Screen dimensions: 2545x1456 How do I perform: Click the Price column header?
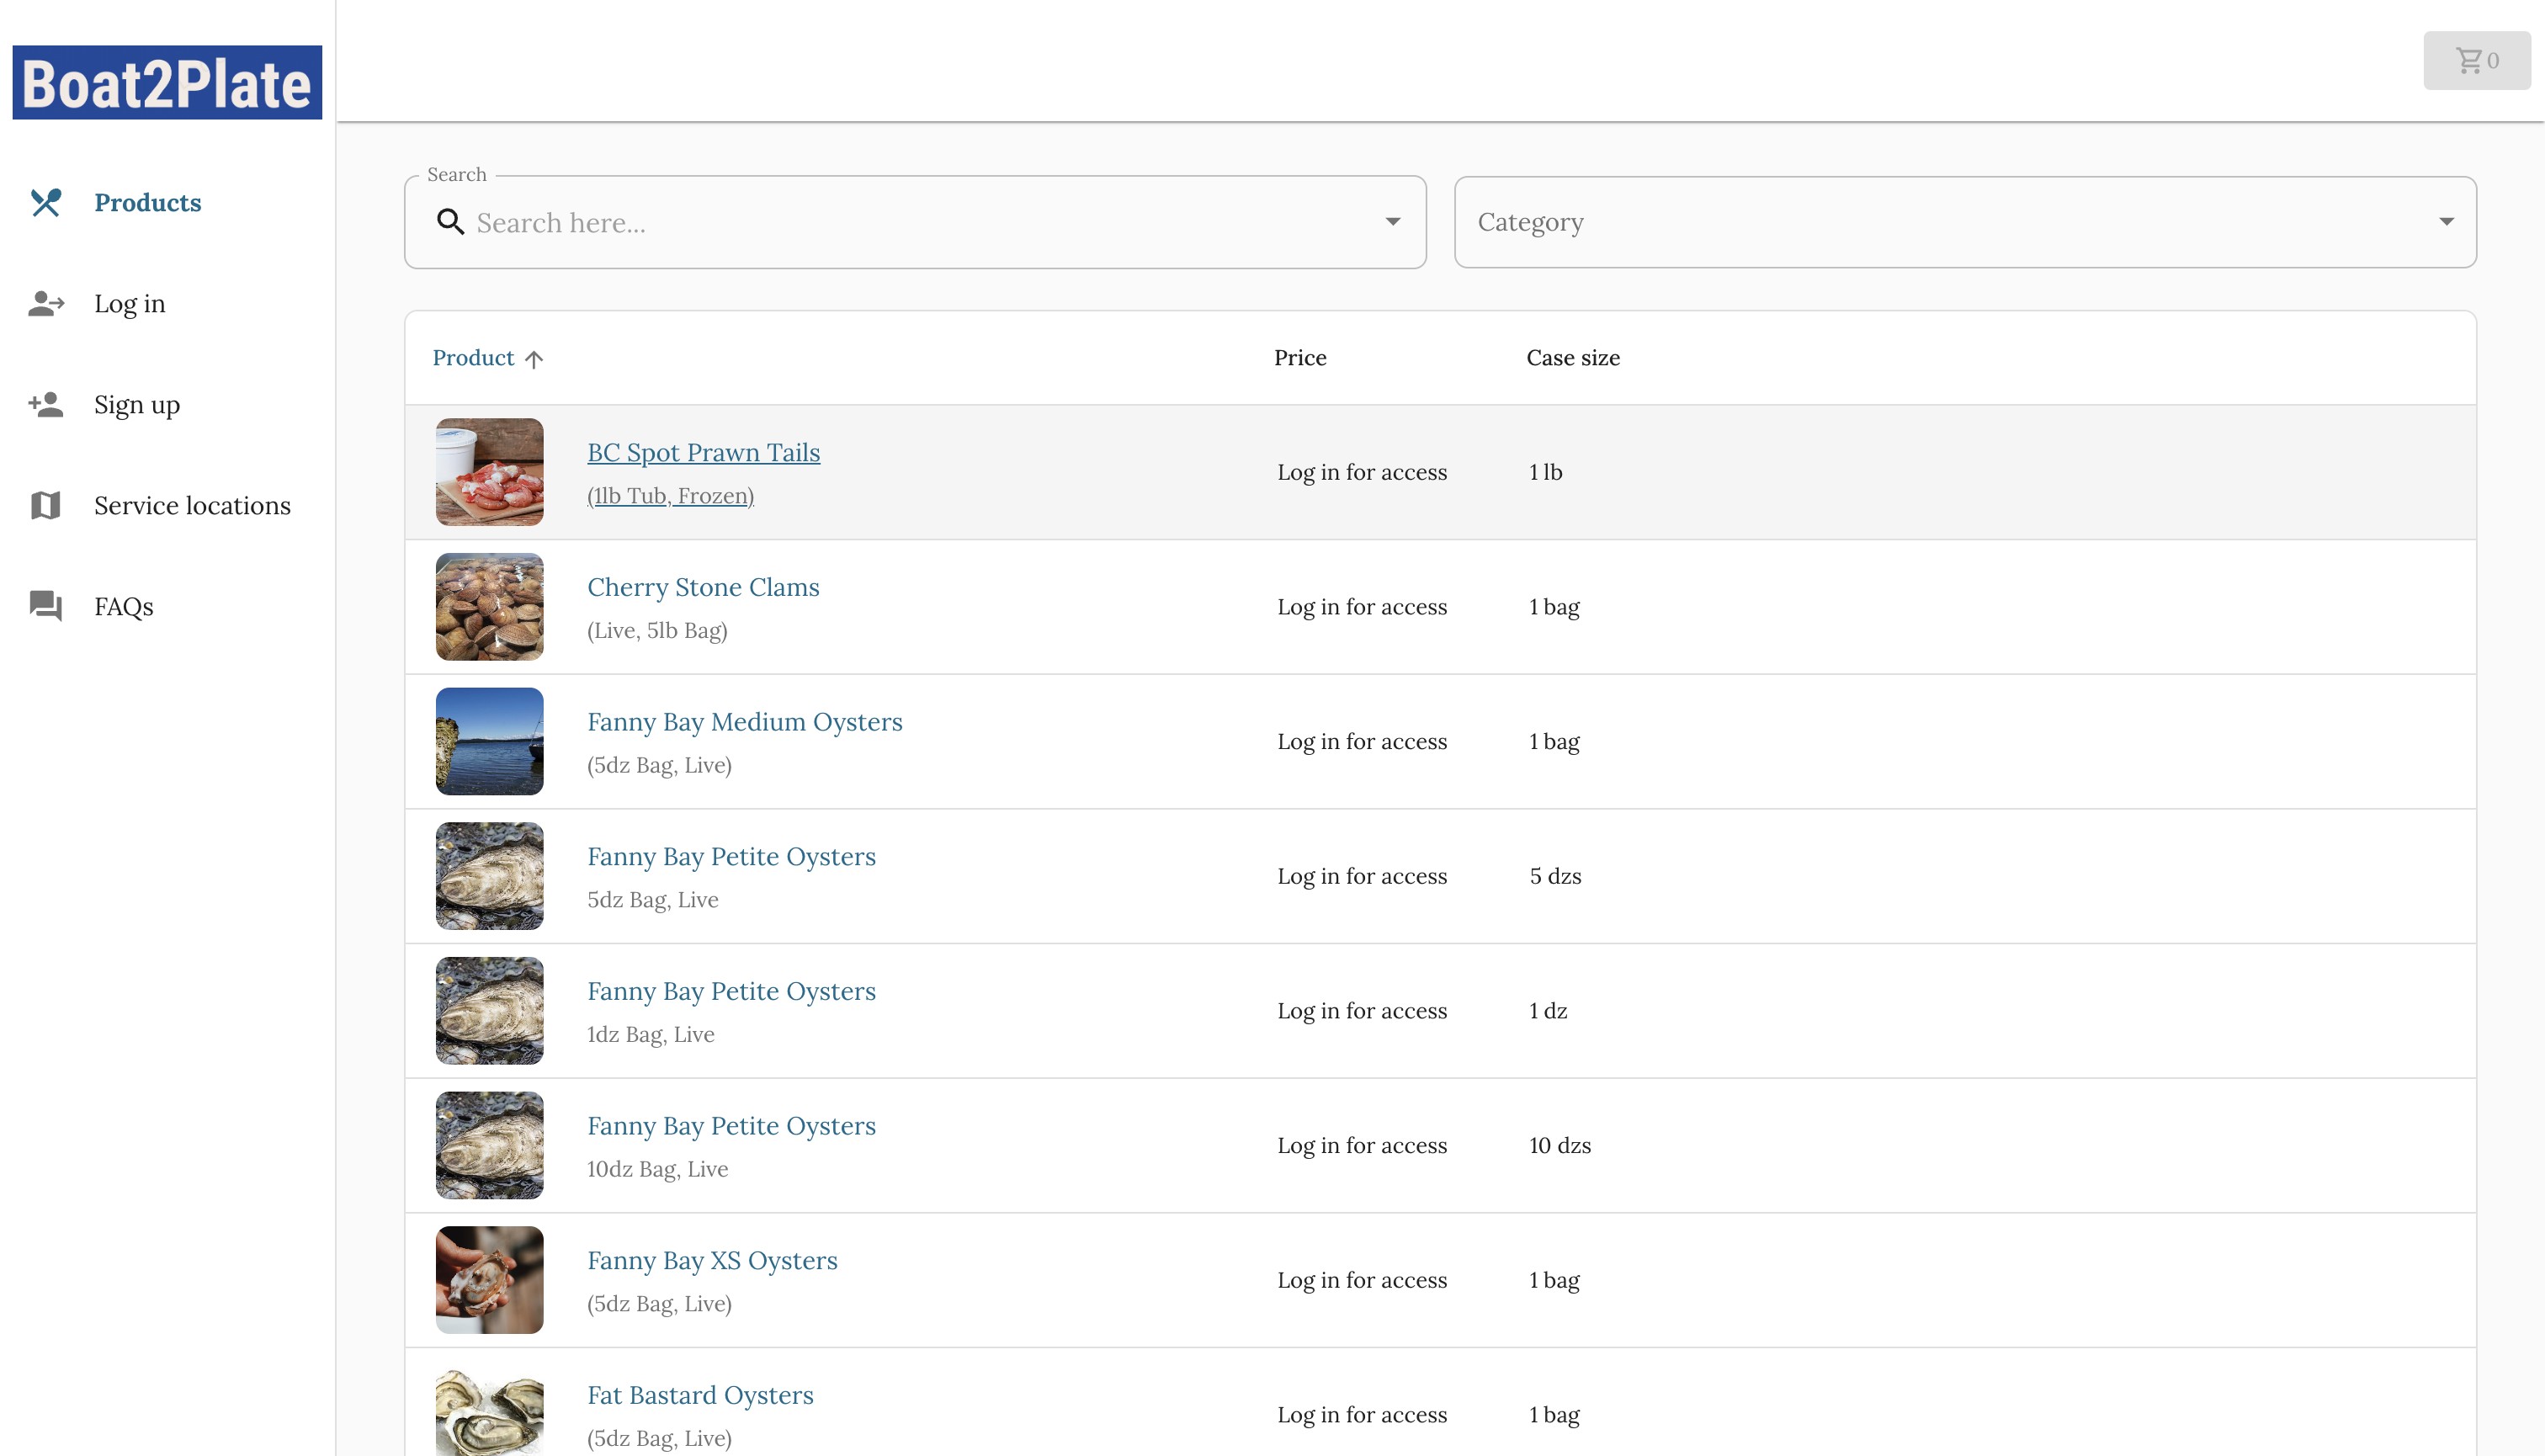1300,358
